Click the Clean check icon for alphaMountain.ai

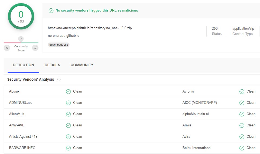tap(242, 114)
